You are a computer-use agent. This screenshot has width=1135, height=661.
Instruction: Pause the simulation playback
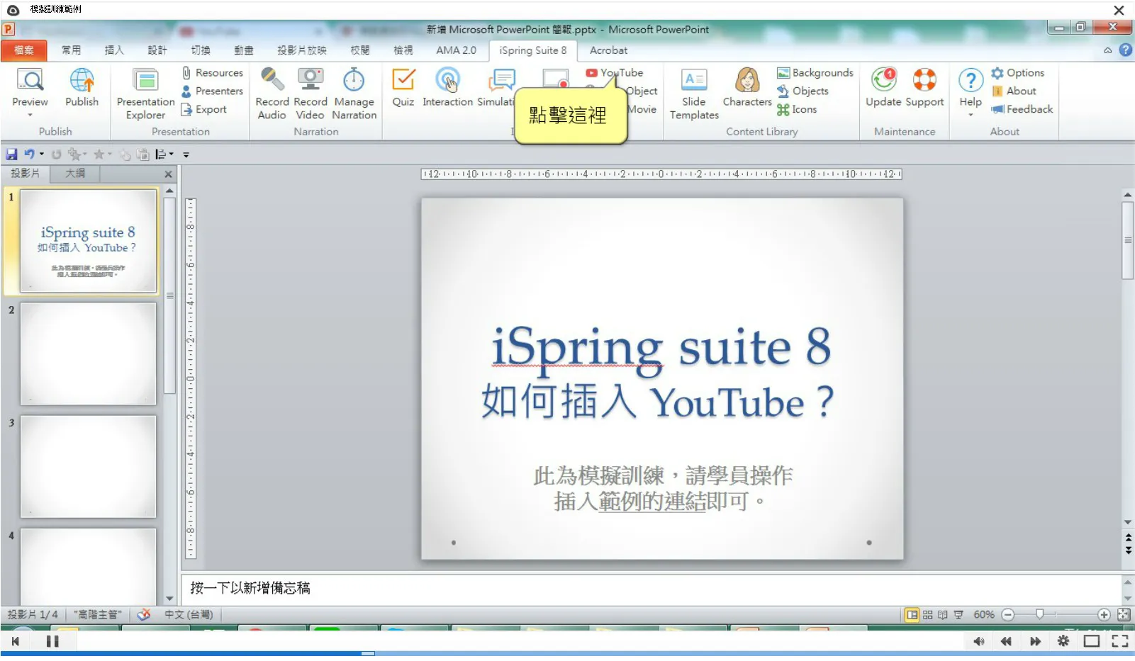coord(52,641)
